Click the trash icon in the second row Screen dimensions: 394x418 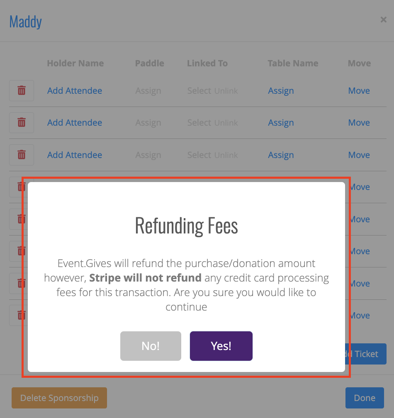pyautogui.click(x=22, y=123)
